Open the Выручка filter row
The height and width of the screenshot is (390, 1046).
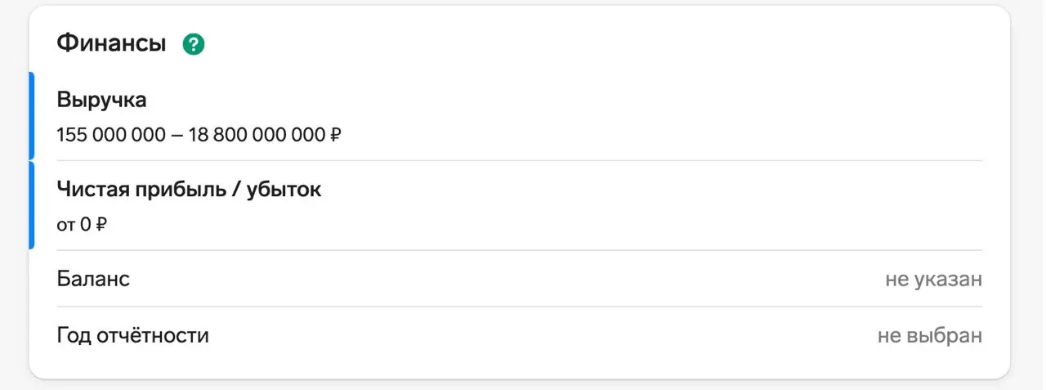click(102, 101)
